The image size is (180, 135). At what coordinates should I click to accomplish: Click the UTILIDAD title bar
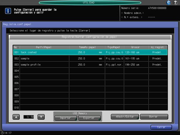click(x=90, y=3)
